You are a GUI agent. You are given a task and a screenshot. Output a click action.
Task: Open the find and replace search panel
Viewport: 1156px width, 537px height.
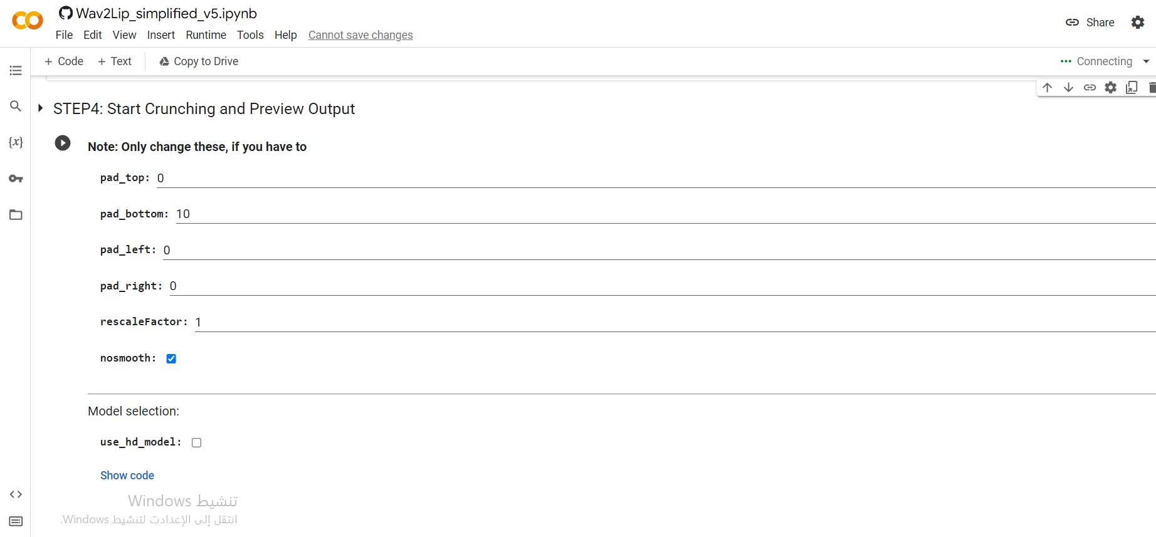(16, 106)
